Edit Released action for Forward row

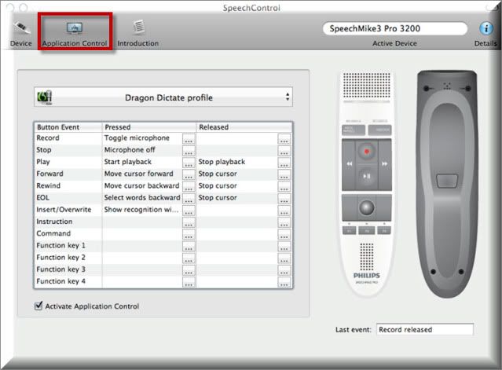[284, 174]
